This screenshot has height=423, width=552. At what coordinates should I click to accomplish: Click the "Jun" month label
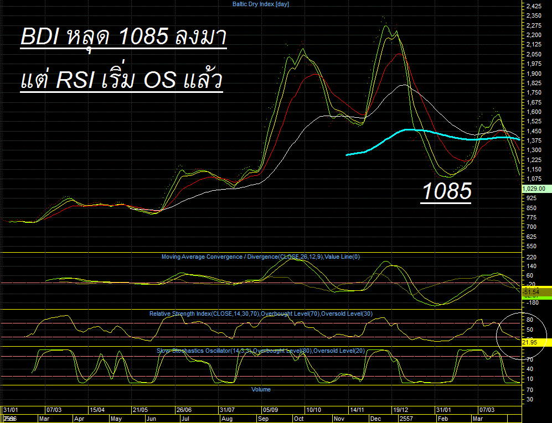pyautogui.click(x=151, y=419)
